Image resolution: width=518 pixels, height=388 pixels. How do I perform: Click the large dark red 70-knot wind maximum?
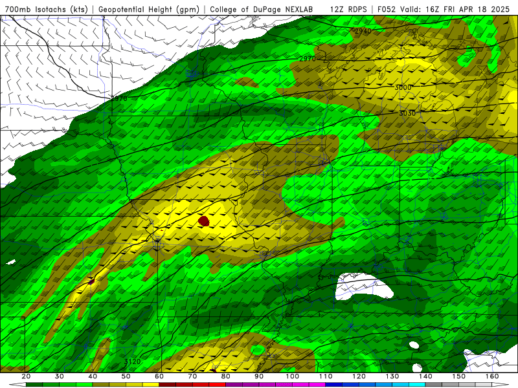click(x=204, y=221)
